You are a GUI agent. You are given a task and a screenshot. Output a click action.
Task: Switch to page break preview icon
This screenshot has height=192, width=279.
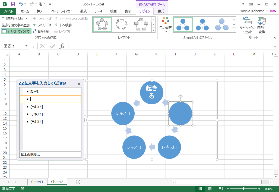click(x=220, y=189)
